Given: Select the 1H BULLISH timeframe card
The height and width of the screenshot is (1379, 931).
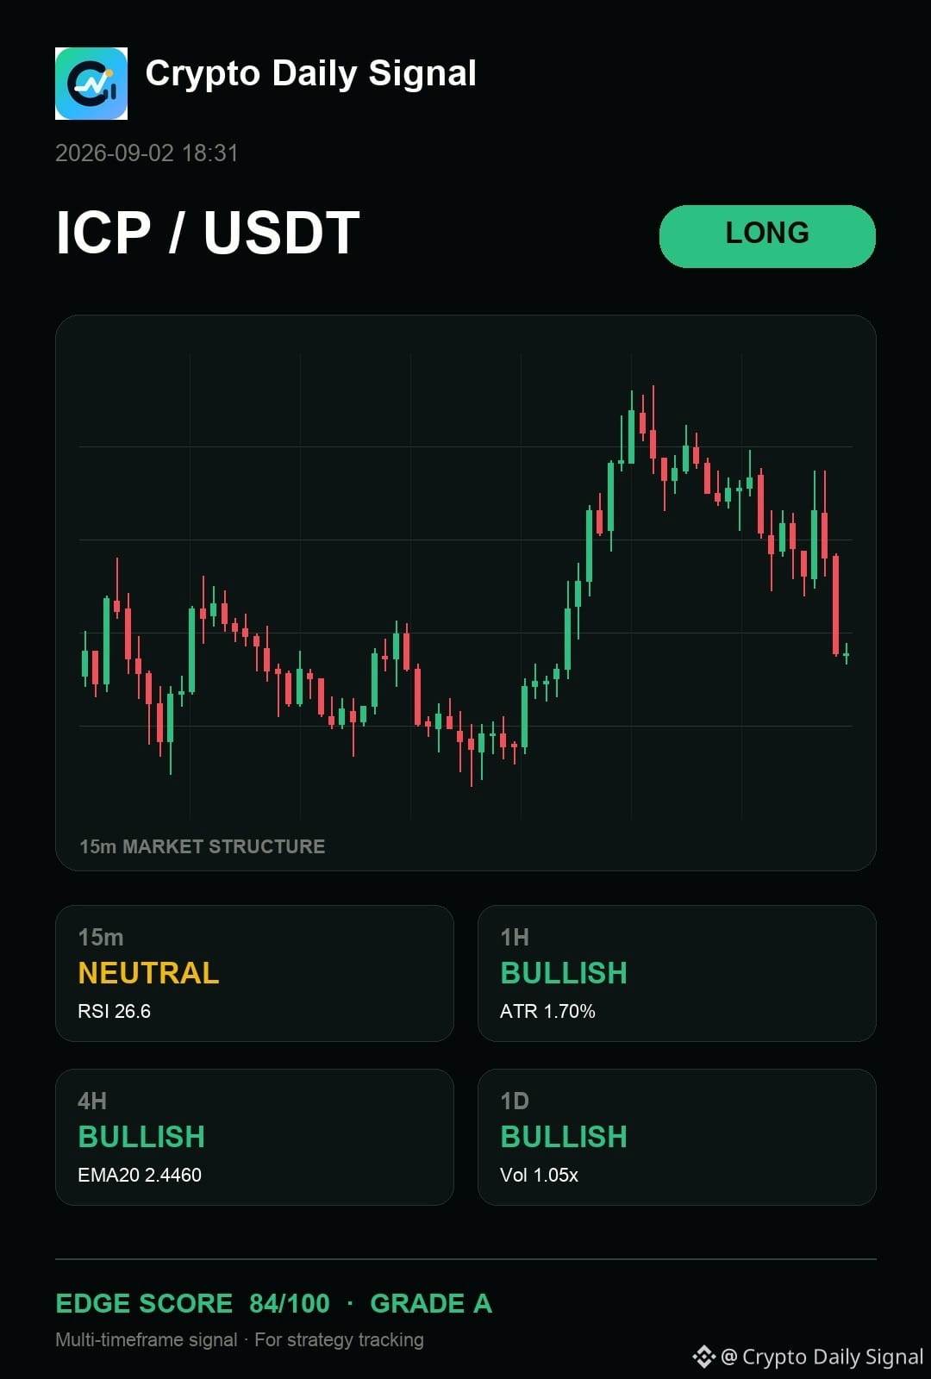Looking at the screenshot, I should click(x=677, y=973).
